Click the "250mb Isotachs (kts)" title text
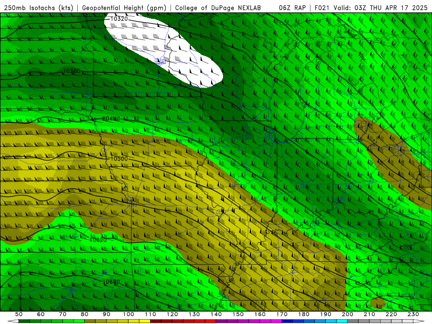The image size is (432, 324). (x=38, y=8)
